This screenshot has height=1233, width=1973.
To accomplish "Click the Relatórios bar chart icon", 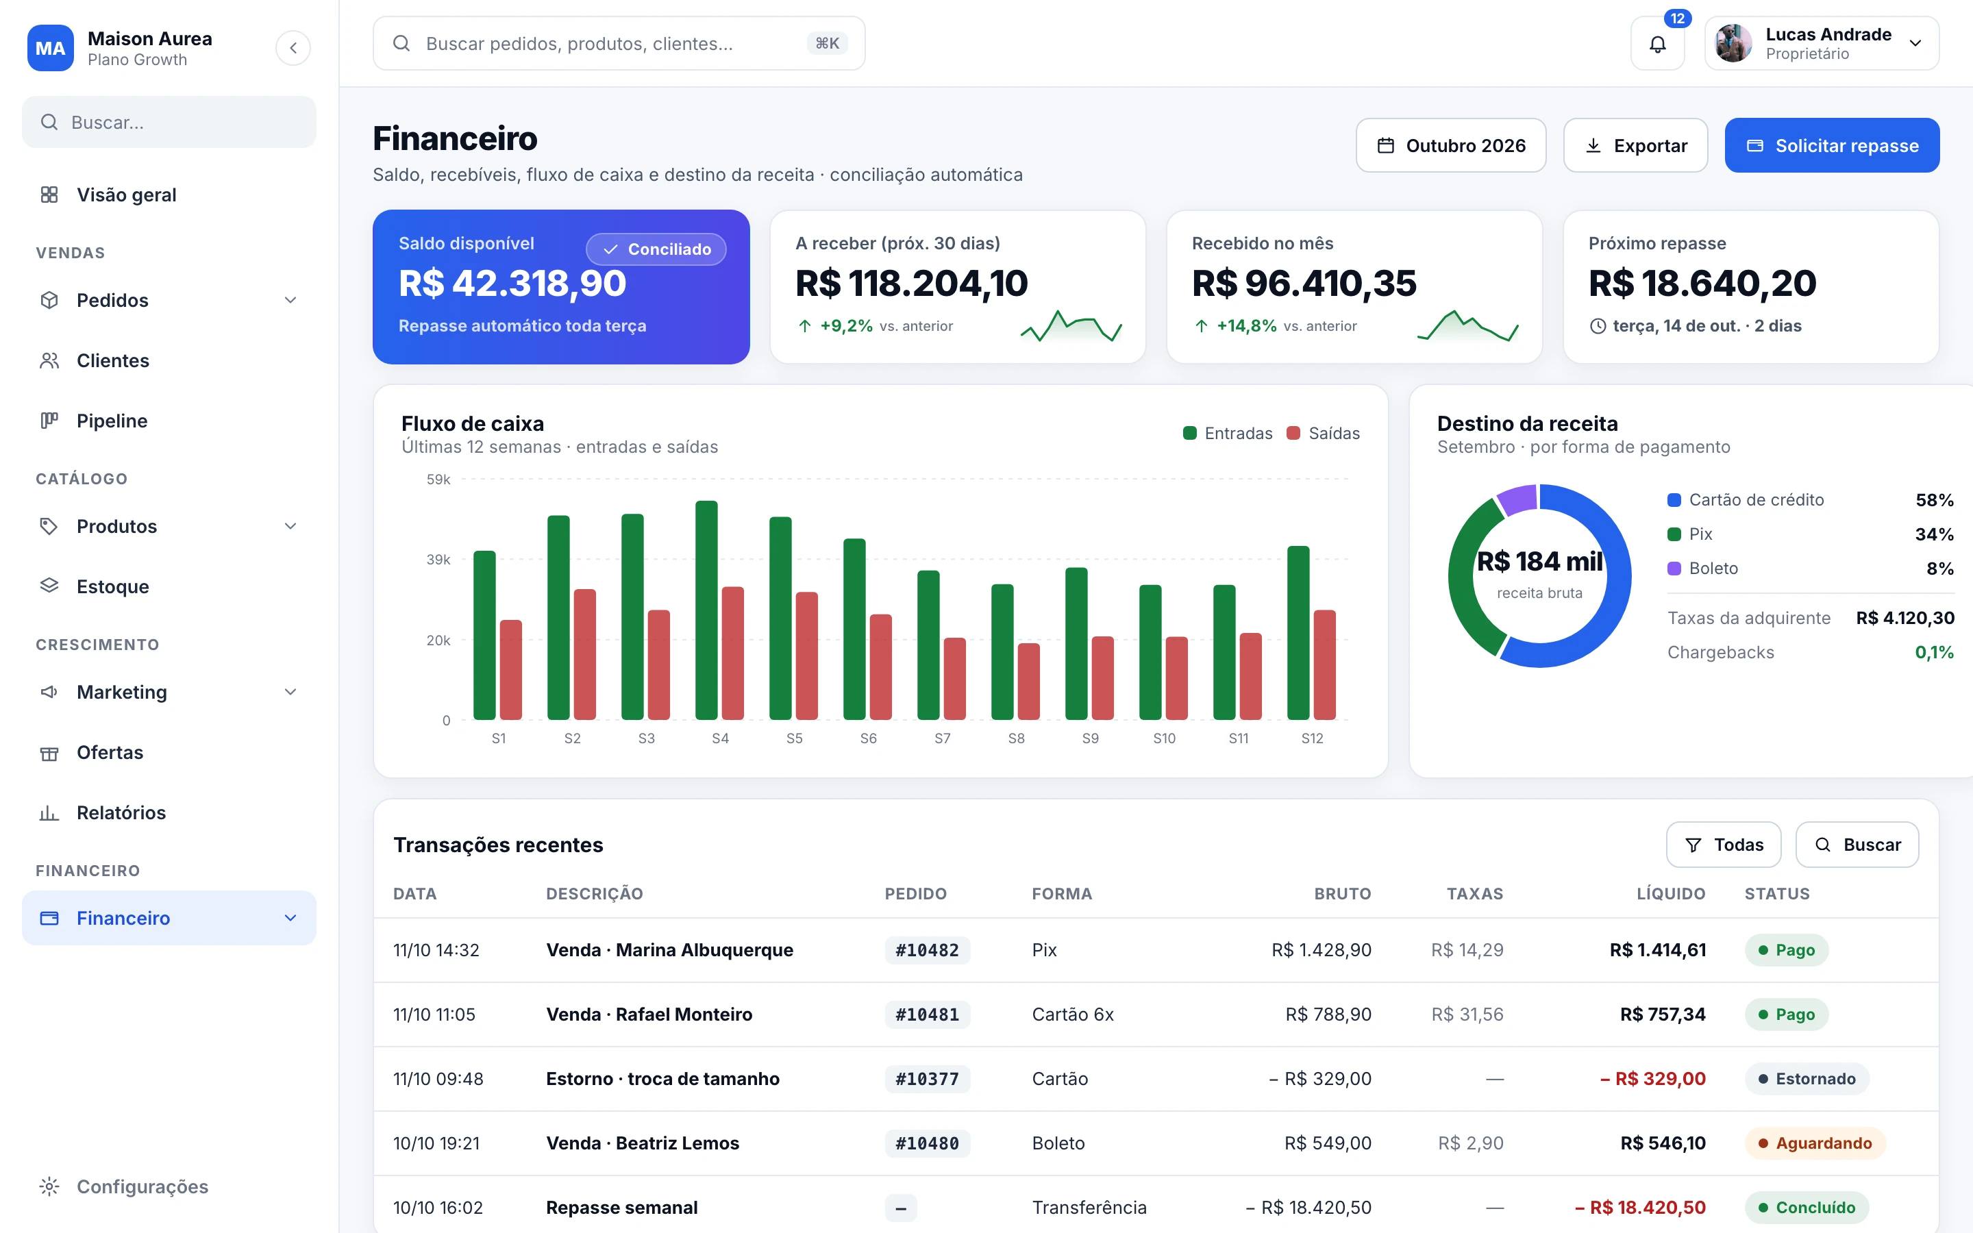I will tap(50, 812).
